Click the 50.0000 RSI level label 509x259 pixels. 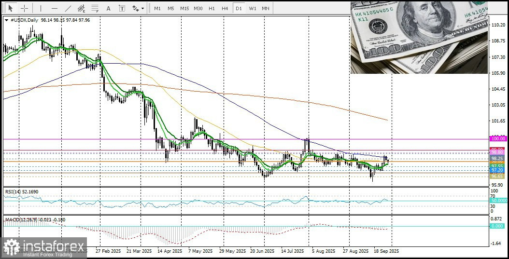click(x=497, y=201)
